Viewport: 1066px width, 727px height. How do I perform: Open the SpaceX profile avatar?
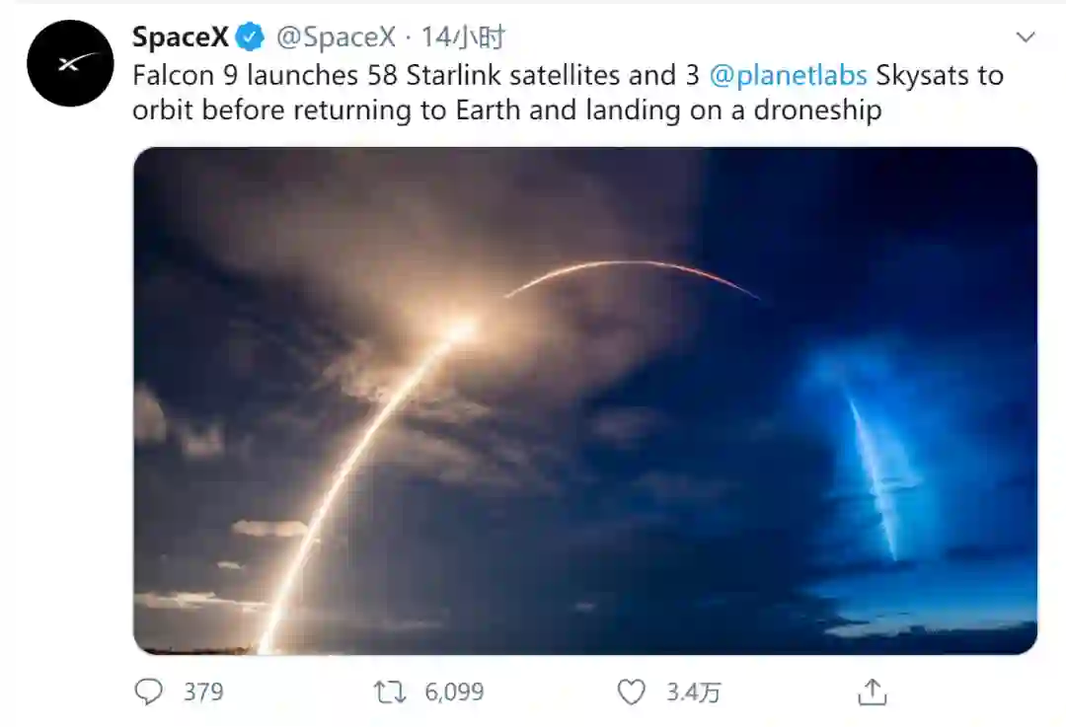click(x=70, y=63)
